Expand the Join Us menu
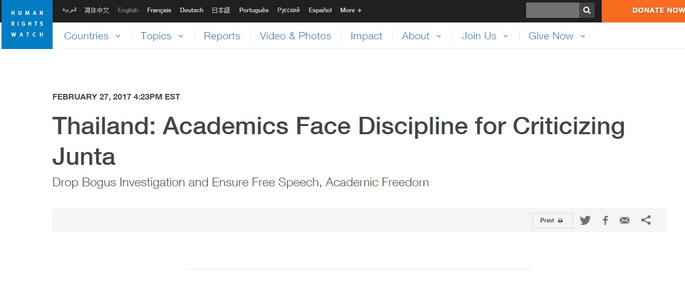 (485, 36)
